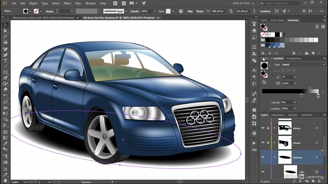Screen dimensions: 328x184
Task: Open Adobe Stock via St icon
Action: pyautogui.click(x=124, y=3)
